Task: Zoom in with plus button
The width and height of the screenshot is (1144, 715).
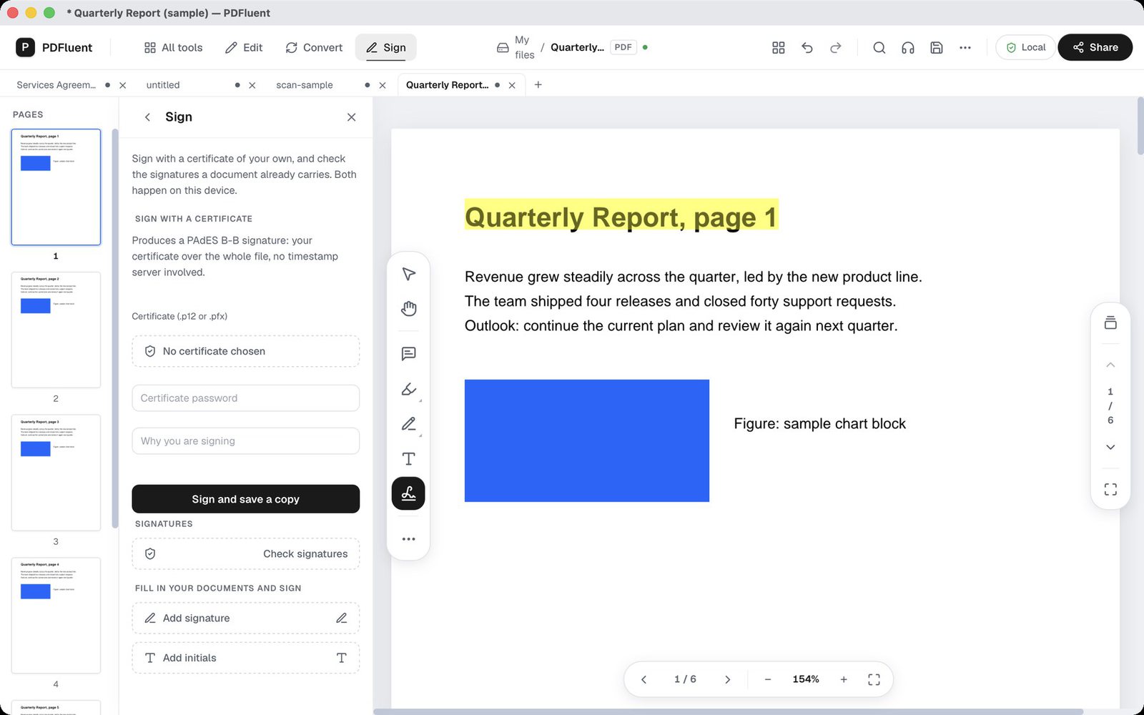Action: [x=844, y=679]
